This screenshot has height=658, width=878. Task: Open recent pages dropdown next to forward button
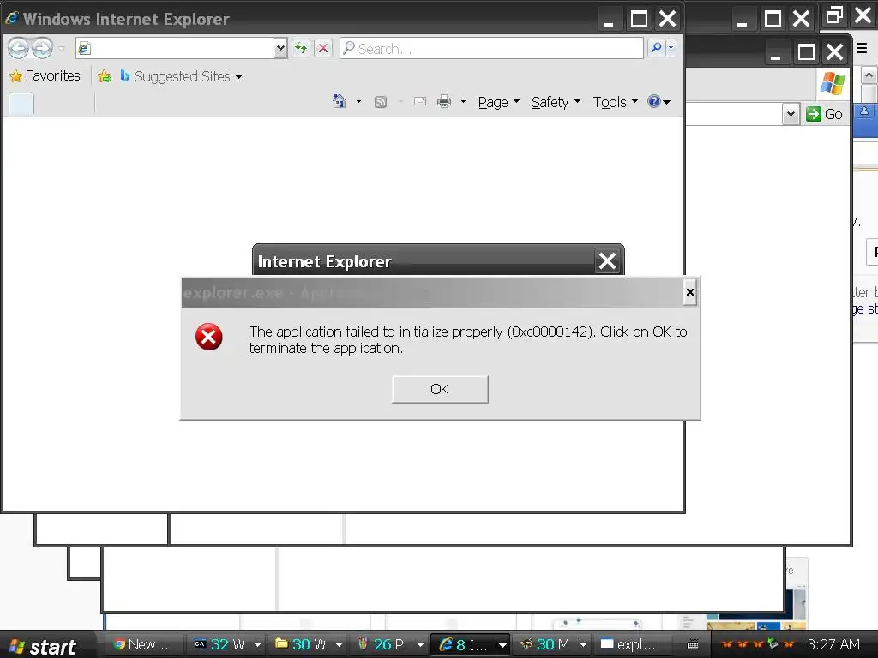[61, 49]
